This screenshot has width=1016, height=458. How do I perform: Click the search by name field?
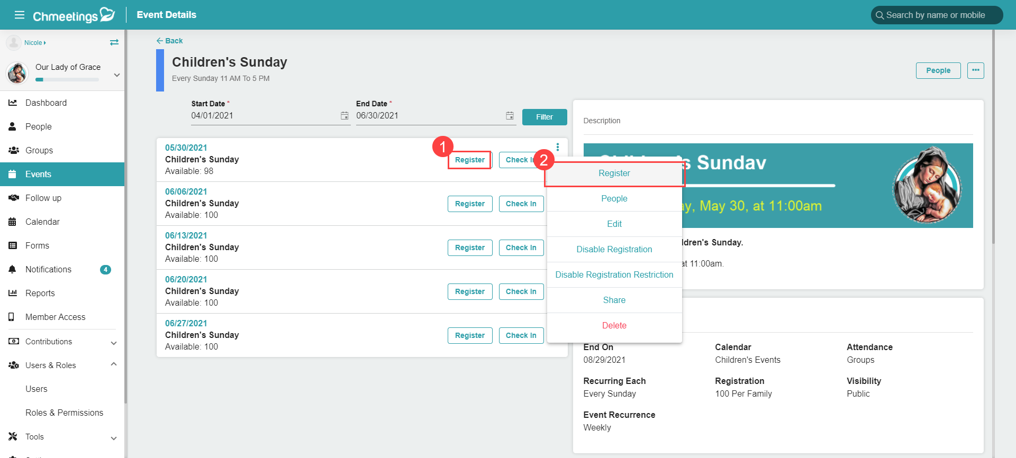click(937, 15)
